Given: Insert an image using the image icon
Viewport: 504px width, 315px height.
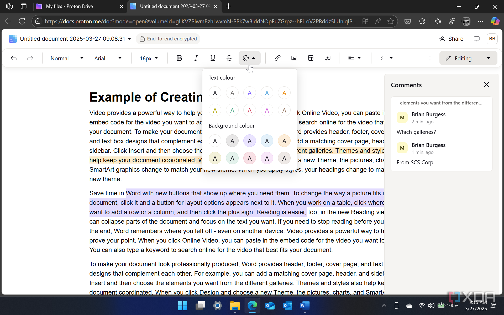Looking at the screenshot, I should pyautogui.click(x=294, y=58).
